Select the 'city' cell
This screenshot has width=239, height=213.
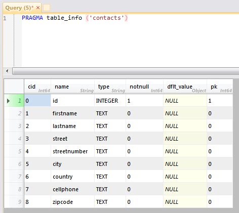[x=72, y=164]
